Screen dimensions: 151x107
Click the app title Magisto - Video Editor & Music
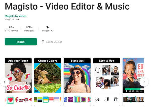coord(67,6)
